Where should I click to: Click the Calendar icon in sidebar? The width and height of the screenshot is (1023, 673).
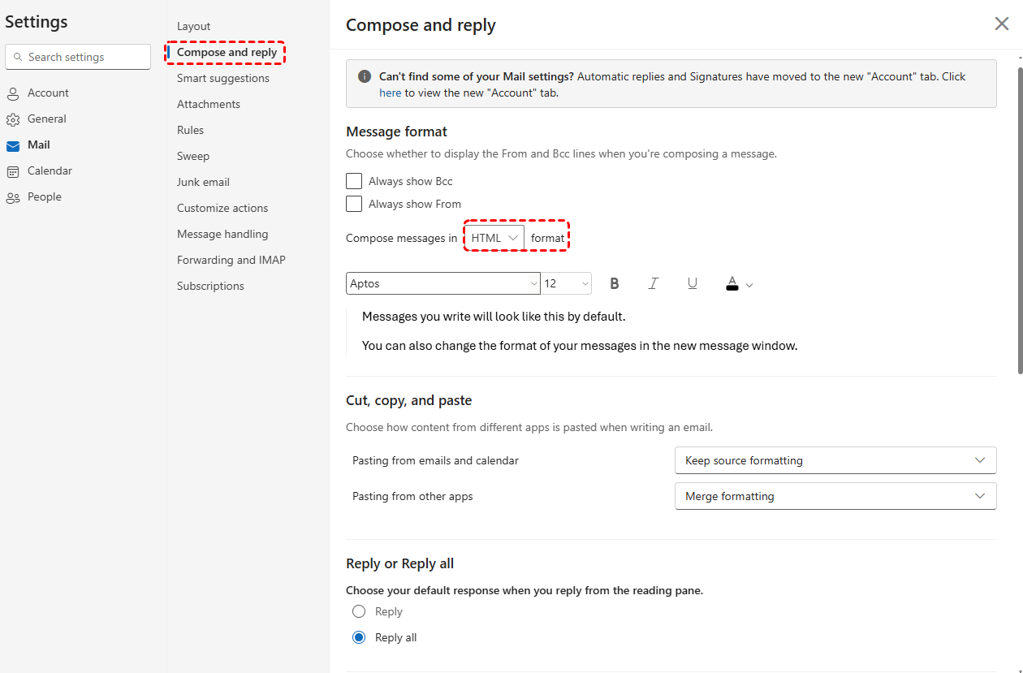click(13, 171)
